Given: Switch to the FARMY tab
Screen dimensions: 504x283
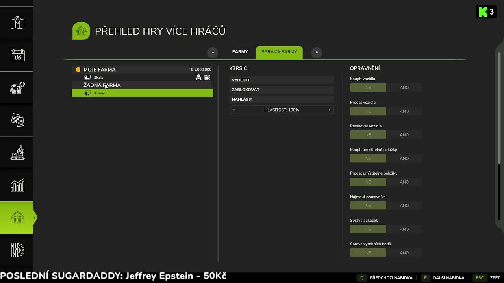Looking at the screenshot, I should 240,52.
